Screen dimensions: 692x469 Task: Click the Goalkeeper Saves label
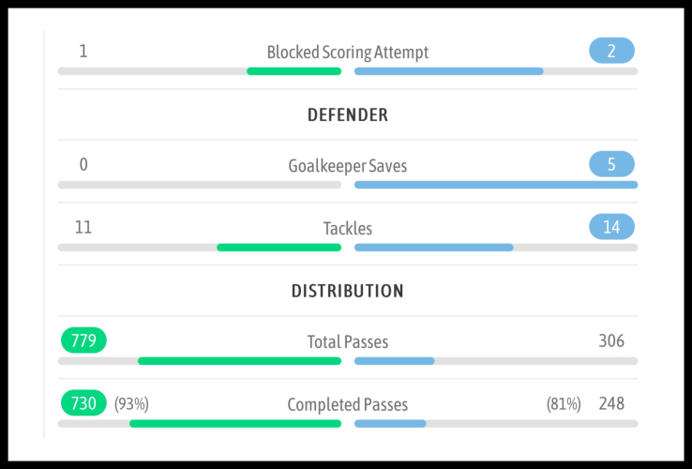(x=347, y=166)
